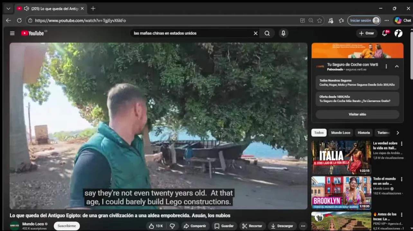
Task: Clear the search box text
Action: [x=256, y=33]
